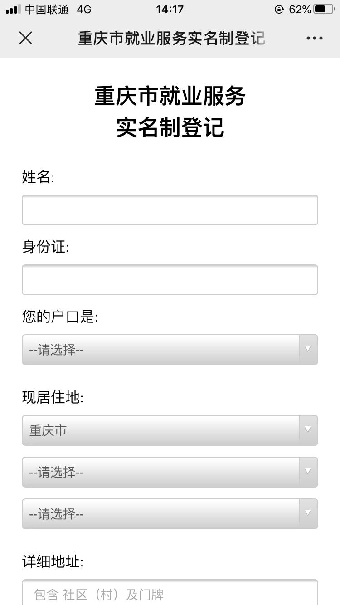The width and height of the screenshot is (340, 605).
Task: Tap the 重庆市就业服务实名制登记 title bar
Action: [x=170, y=38]
